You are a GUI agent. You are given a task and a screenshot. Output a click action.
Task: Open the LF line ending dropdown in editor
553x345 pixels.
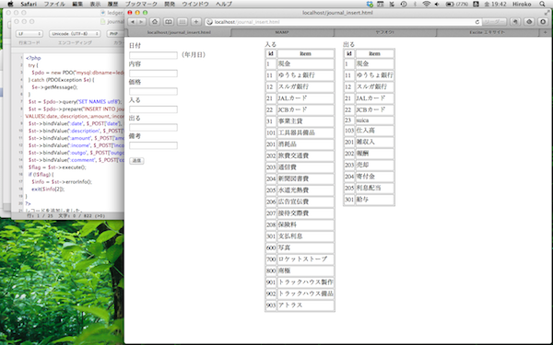point(29,34)
